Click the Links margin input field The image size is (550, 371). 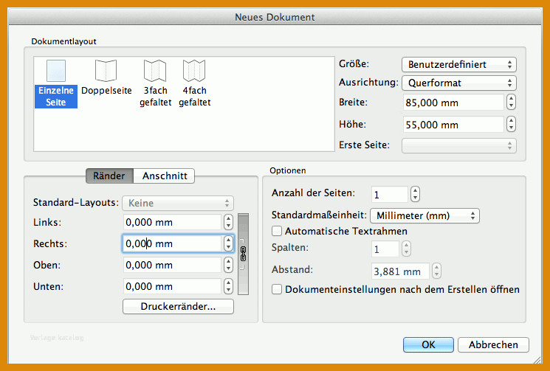(x=172, y=223)
